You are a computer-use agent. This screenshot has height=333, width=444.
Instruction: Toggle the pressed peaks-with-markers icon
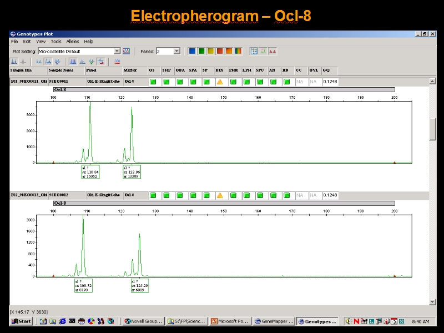(48, 62)
